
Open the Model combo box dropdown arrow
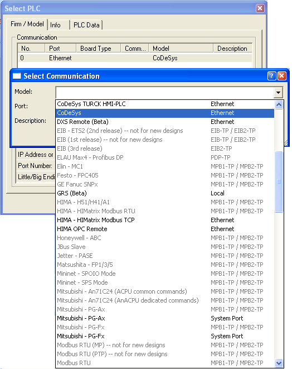(278, 93)
